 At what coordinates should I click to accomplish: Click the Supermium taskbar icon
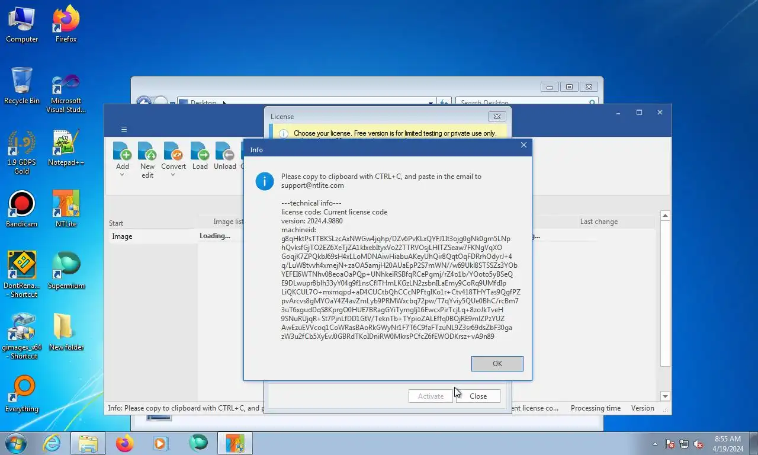(198, 443)
